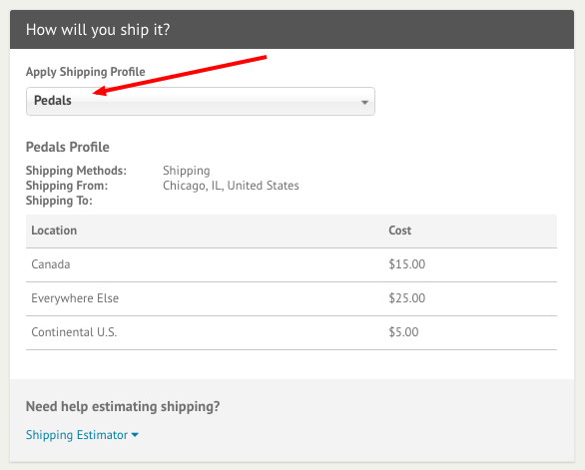Click the $25.00 cost value
This screenshot has height=470, width=585.
click(x=406, y=298)
